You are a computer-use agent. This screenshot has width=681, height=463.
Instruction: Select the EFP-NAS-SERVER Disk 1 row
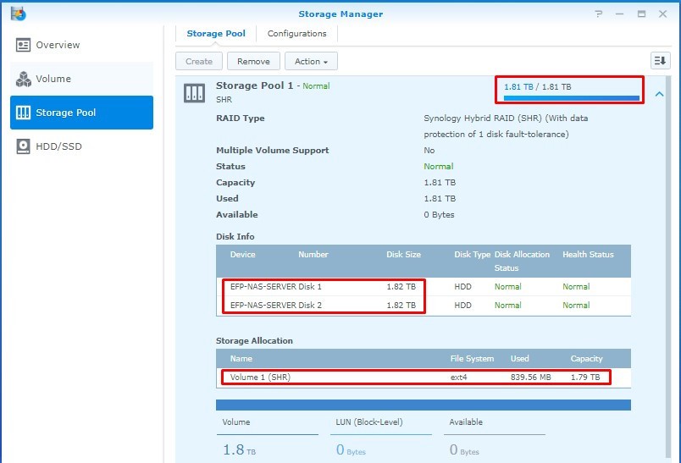(x=424, y=287)
